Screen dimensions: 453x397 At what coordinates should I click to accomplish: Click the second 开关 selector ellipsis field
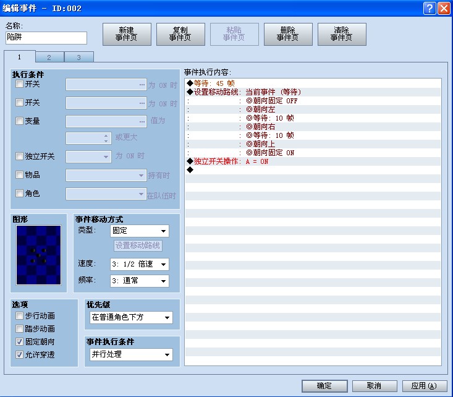106,103
